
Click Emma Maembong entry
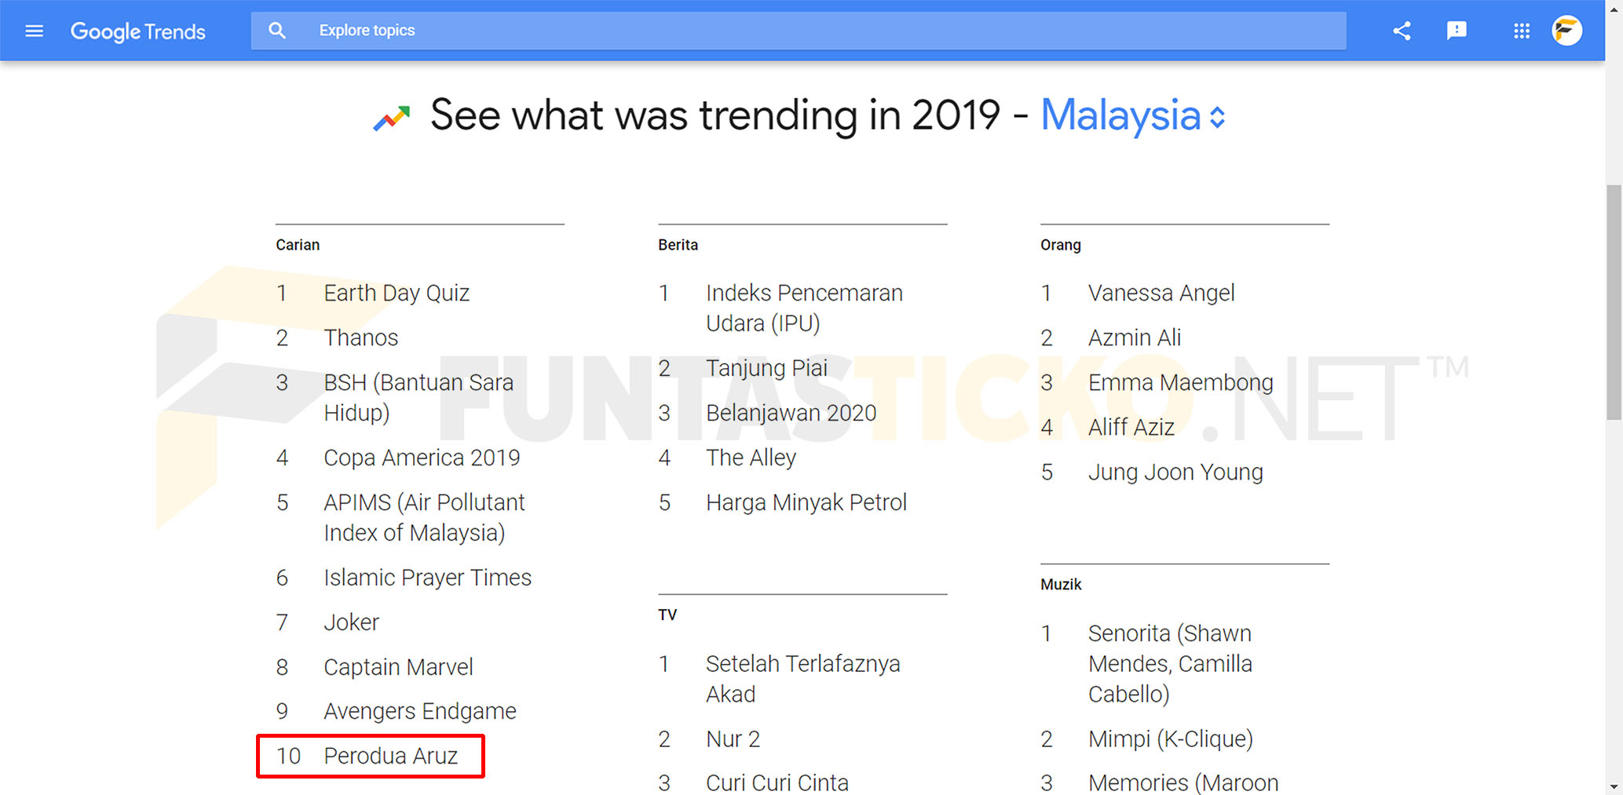click(x=1181, y=382)
